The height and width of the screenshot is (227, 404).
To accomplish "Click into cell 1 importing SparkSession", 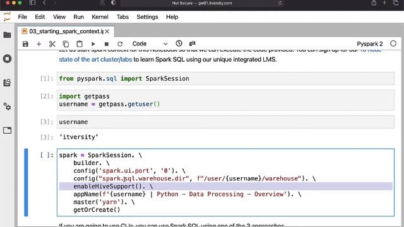I will point(225,78).
